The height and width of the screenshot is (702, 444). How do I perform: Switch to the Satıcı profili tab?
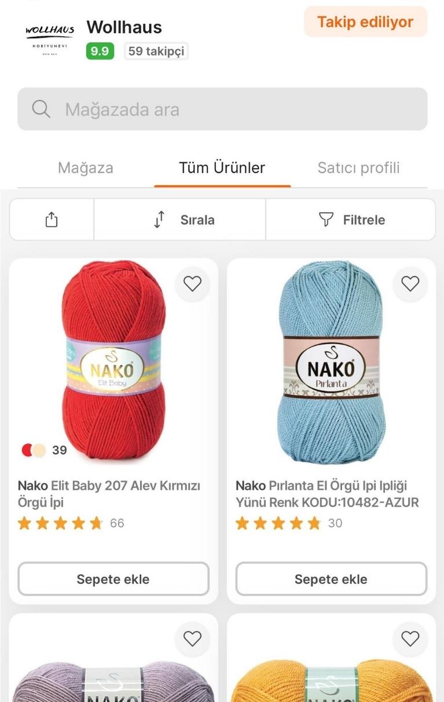[x=359, y=168]
